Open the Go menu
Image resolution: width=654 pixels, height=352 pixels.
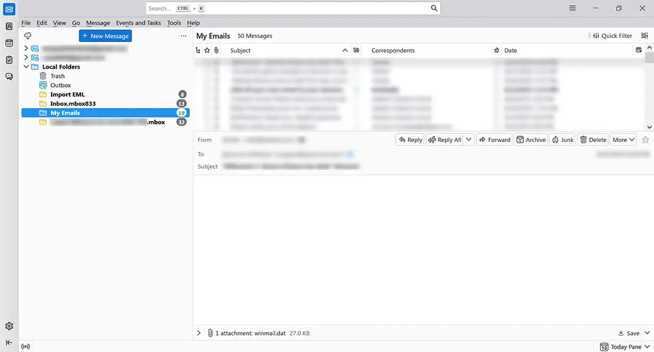[76, 23]
